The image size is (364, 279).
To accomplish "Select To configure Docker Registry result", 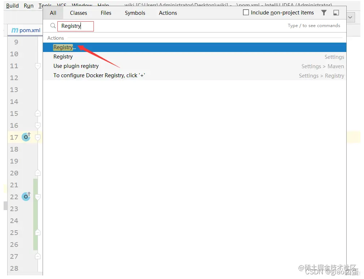I will pyautogui.click(x=195, y=75).
